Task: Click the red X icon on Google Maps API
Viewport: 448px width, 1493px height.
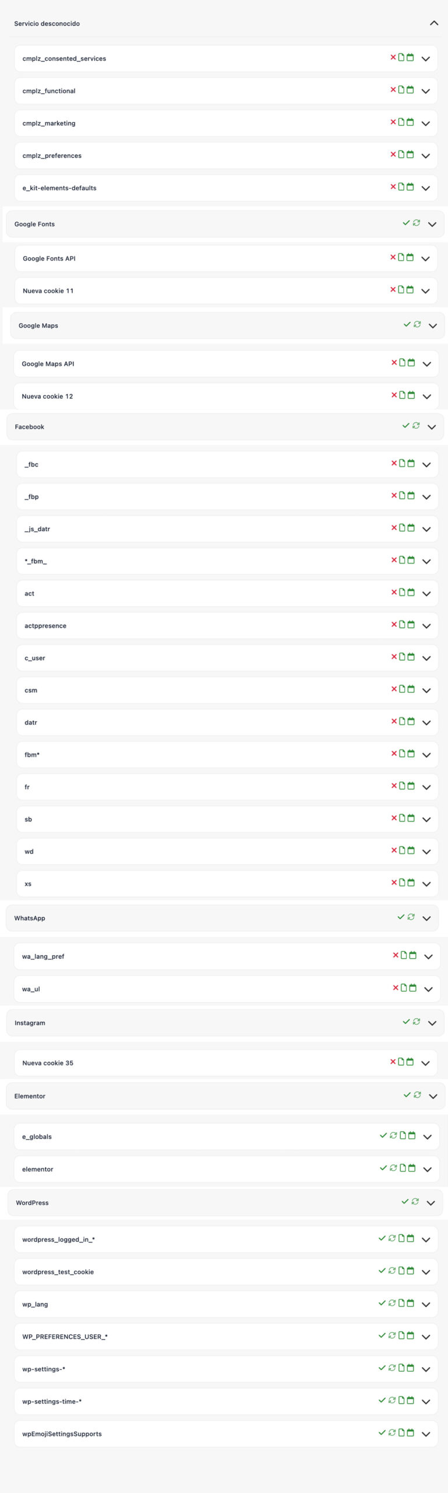Action: point(394,363)
